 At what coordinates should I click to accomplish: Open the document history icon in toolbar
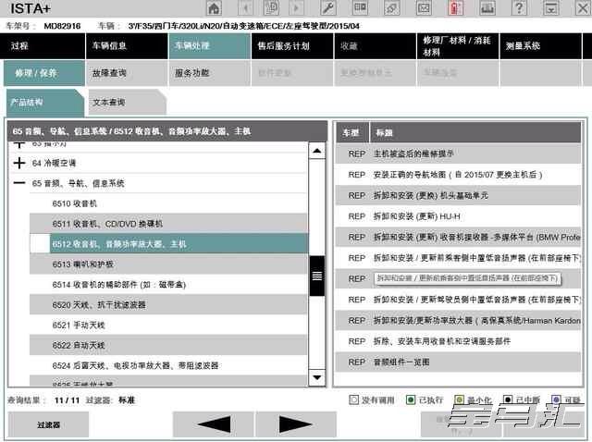[x=271, y=8]
